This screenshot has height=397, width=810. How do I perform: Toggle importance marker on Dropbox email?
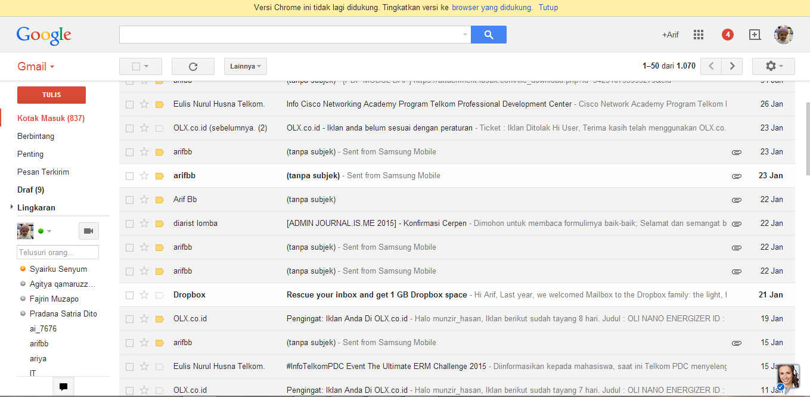159,295
